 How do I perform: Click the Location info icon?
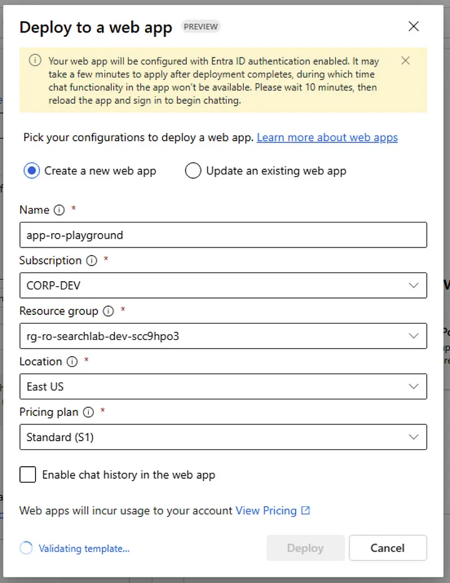[72, 362]
